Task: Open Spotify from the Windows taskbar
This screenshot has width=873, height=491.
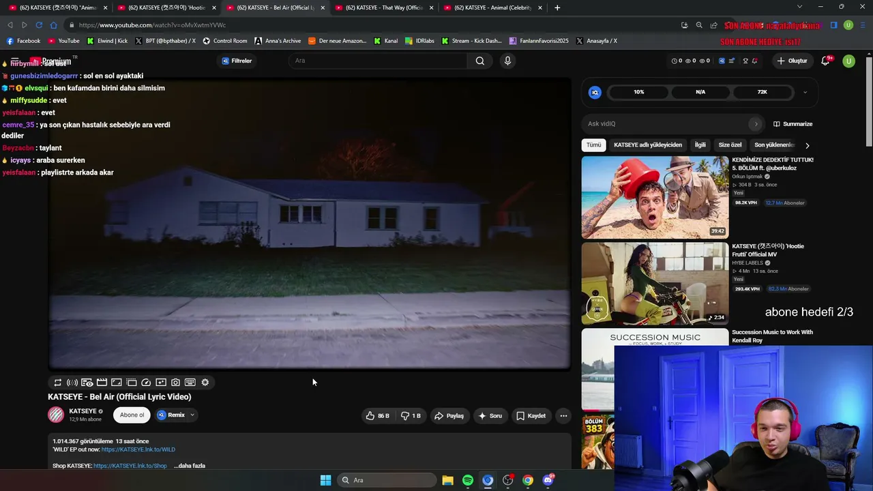Action: pyautogui.click(x=468, y=480)
